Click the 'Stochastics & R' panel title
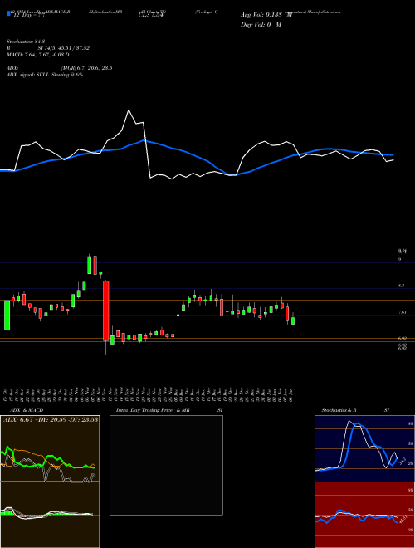Image resolution: width=415 pixels, height=548 pixels. (339, 410)
